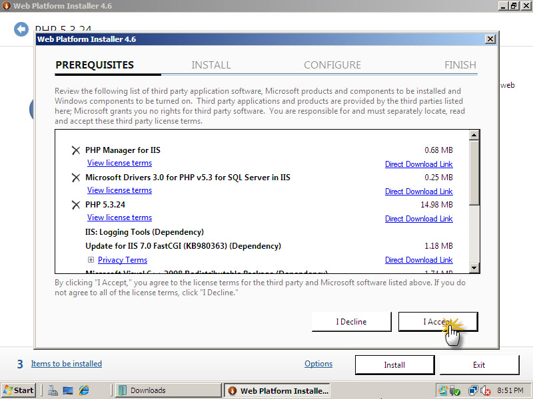
Task: Click the Web Platform Installer title bar icon
Action: (x=7, y=6)
